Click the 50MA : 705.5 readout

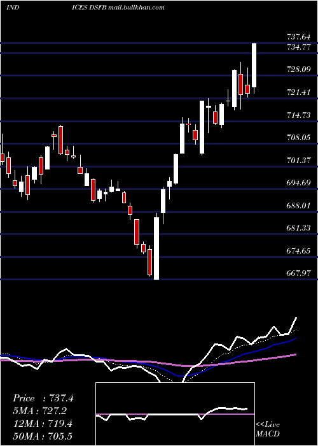[x=43, y=436]
